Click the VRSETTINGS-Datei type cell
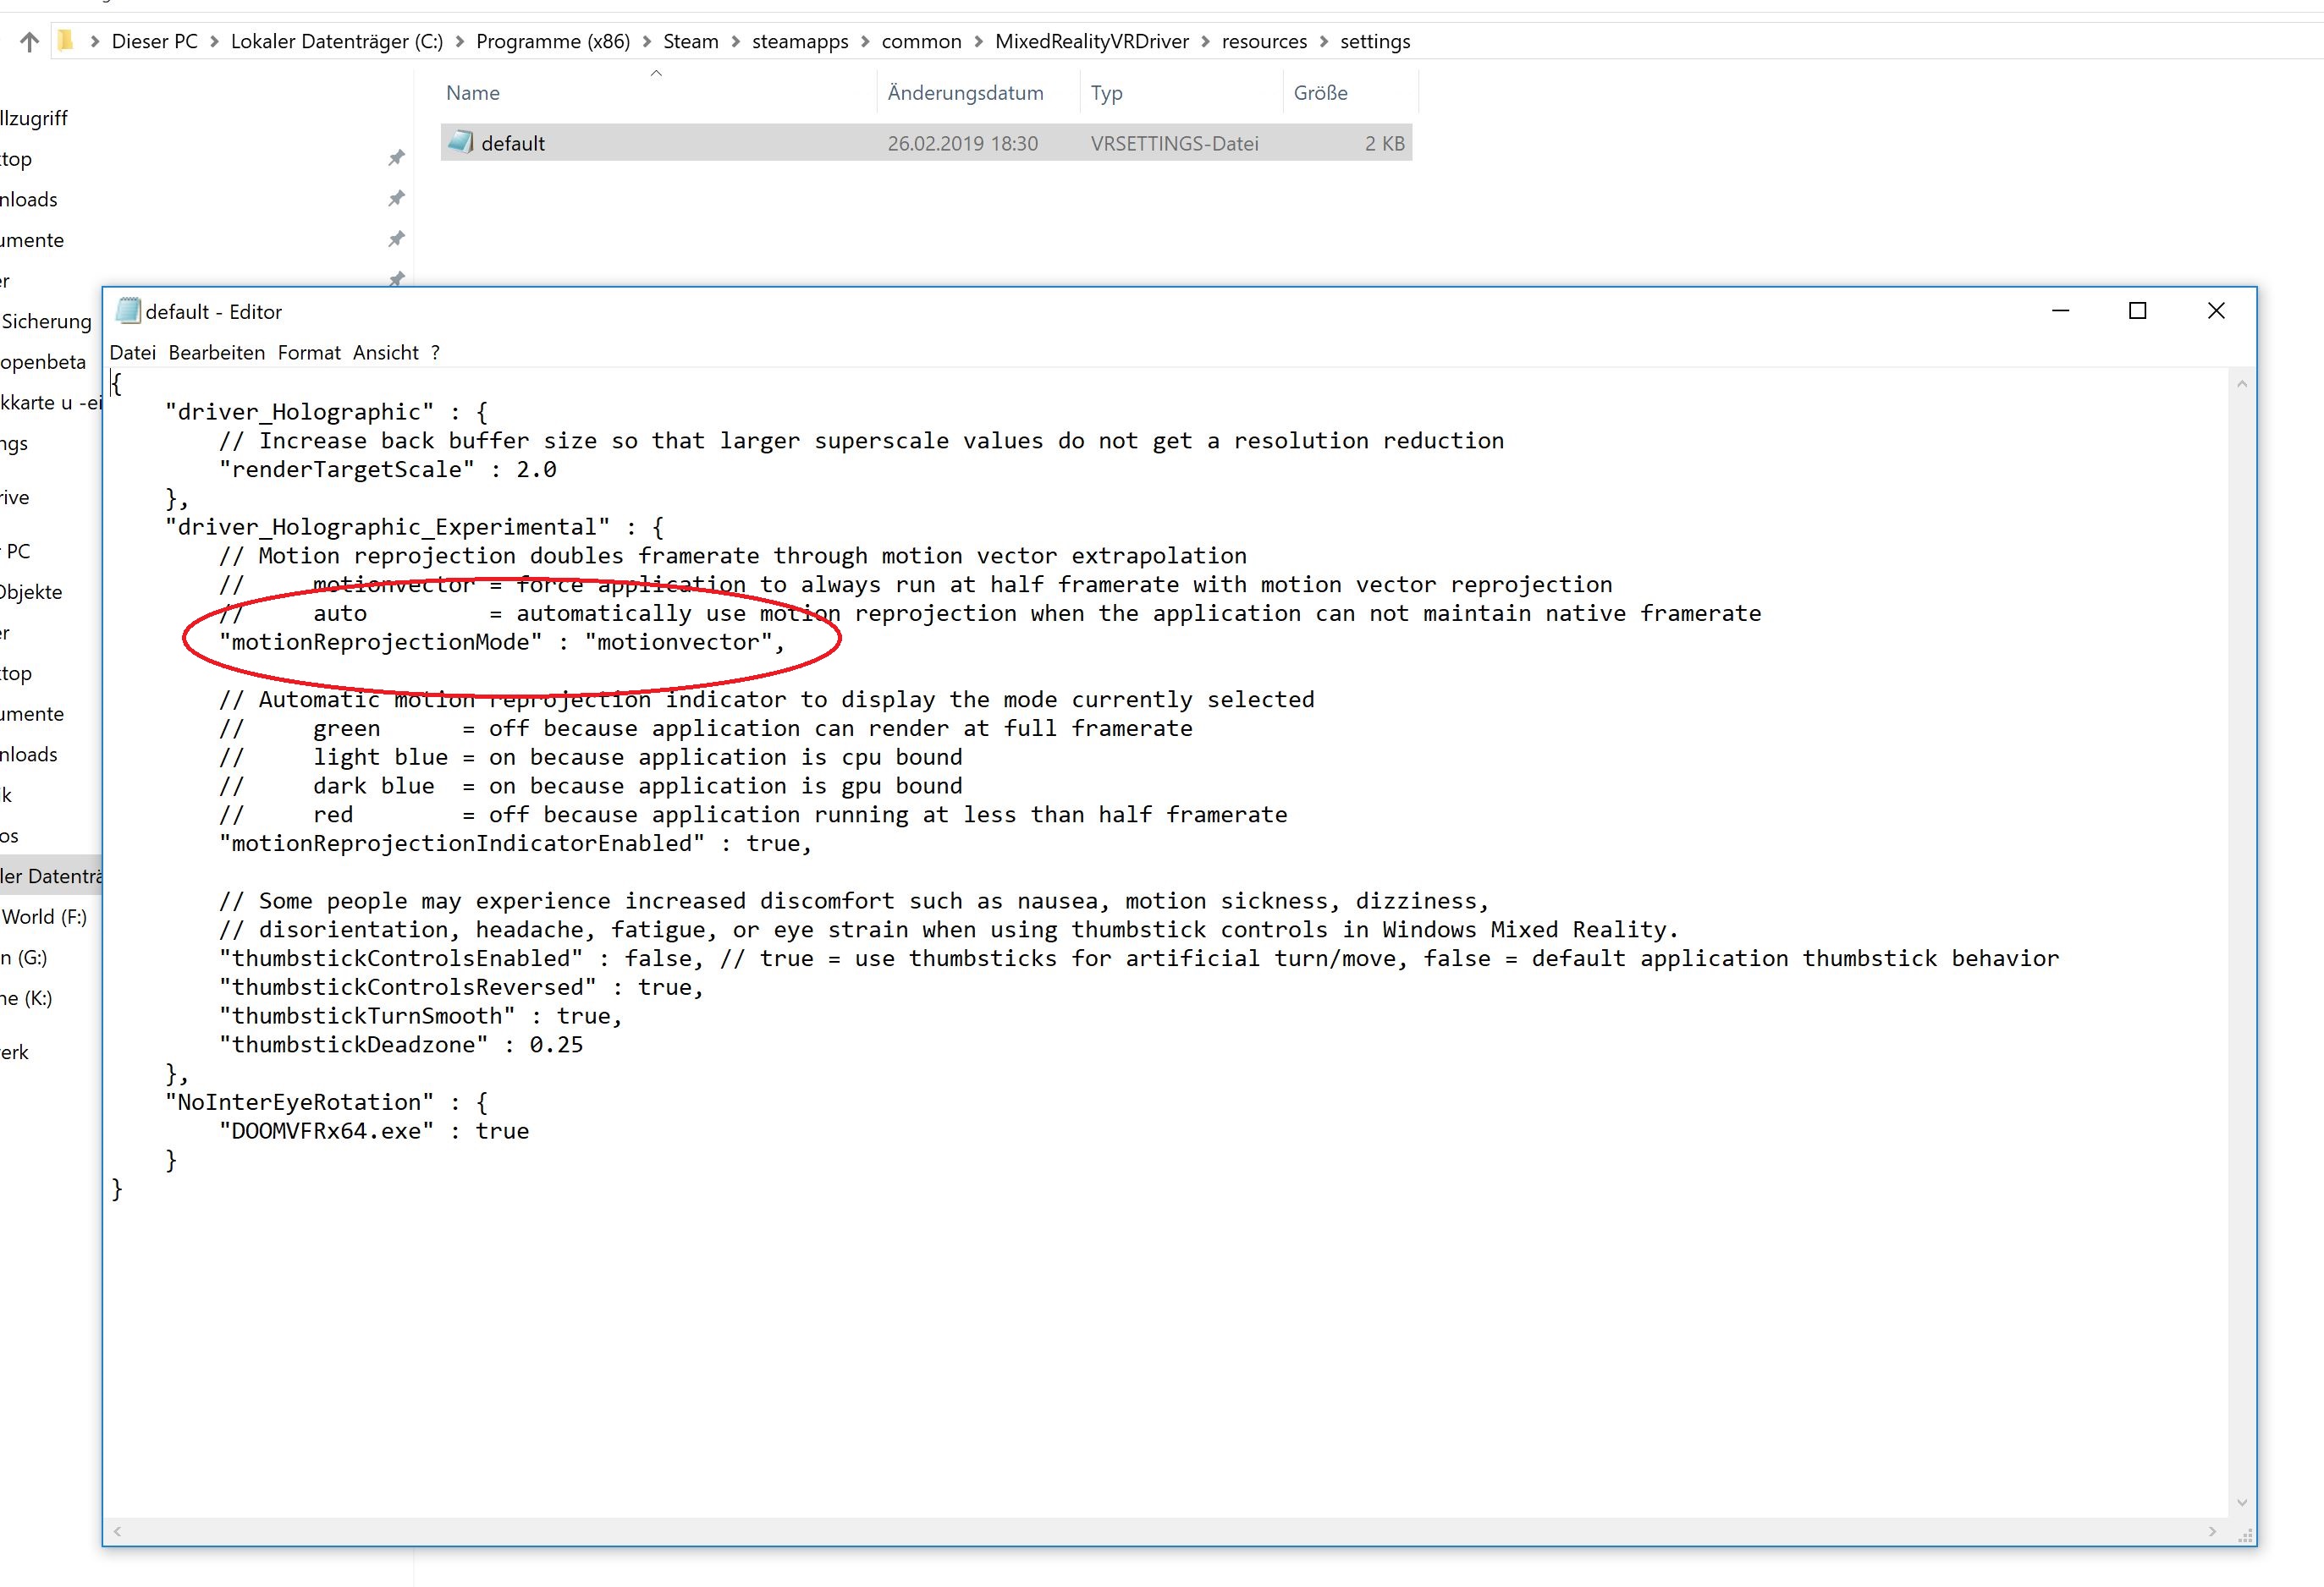 point(1174,144)
